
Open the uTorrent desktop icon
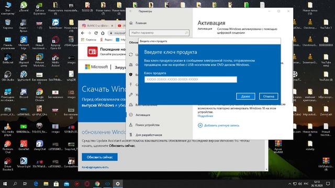click(x=24, y=7)
